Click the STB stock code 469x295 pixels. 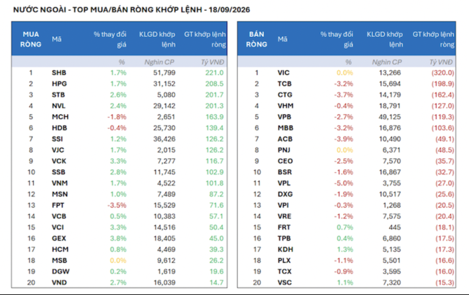[x=58, y=95]
